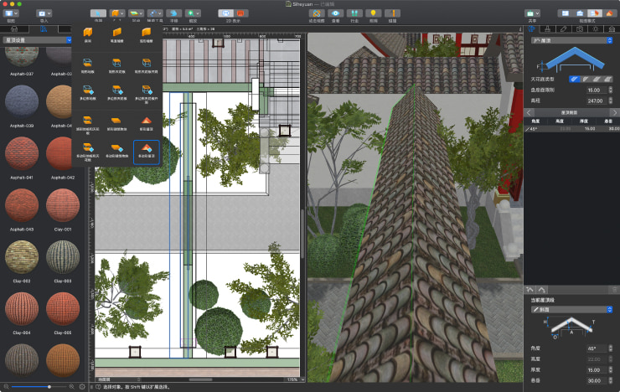
Task: Go to previous roof side with left arrow
Action: point(529,112)
